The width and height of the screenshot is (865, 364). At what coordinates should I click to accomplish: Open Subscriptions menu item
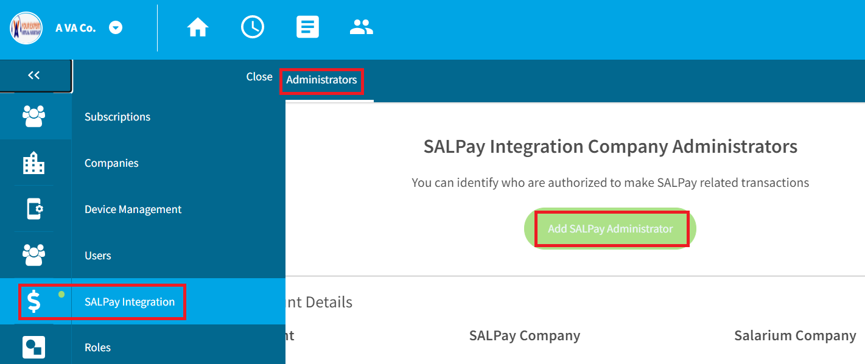tap(117, 117)
